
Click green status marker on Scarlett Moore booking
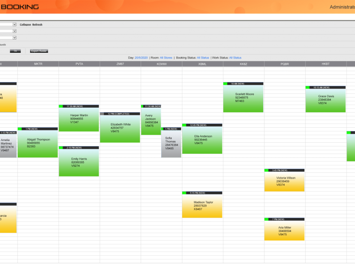225,83
